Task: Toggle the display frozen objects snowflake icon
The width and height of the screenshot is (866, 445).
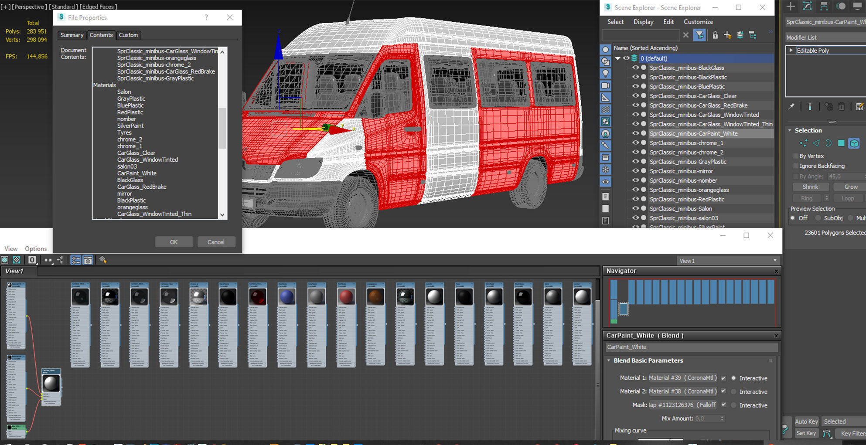Action: click(605, 170)
